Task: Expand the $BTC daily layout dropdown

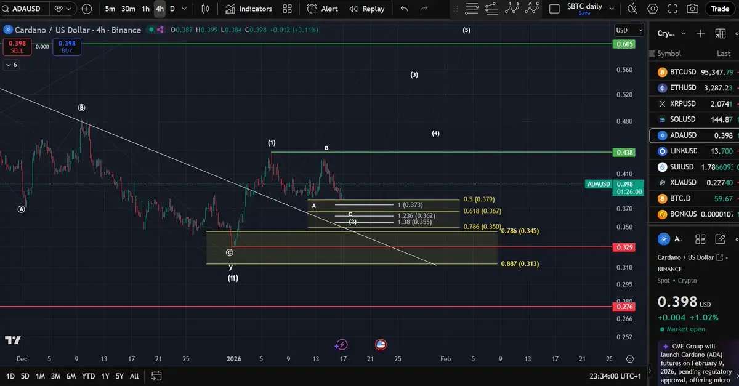Action: tap(612, 9)
